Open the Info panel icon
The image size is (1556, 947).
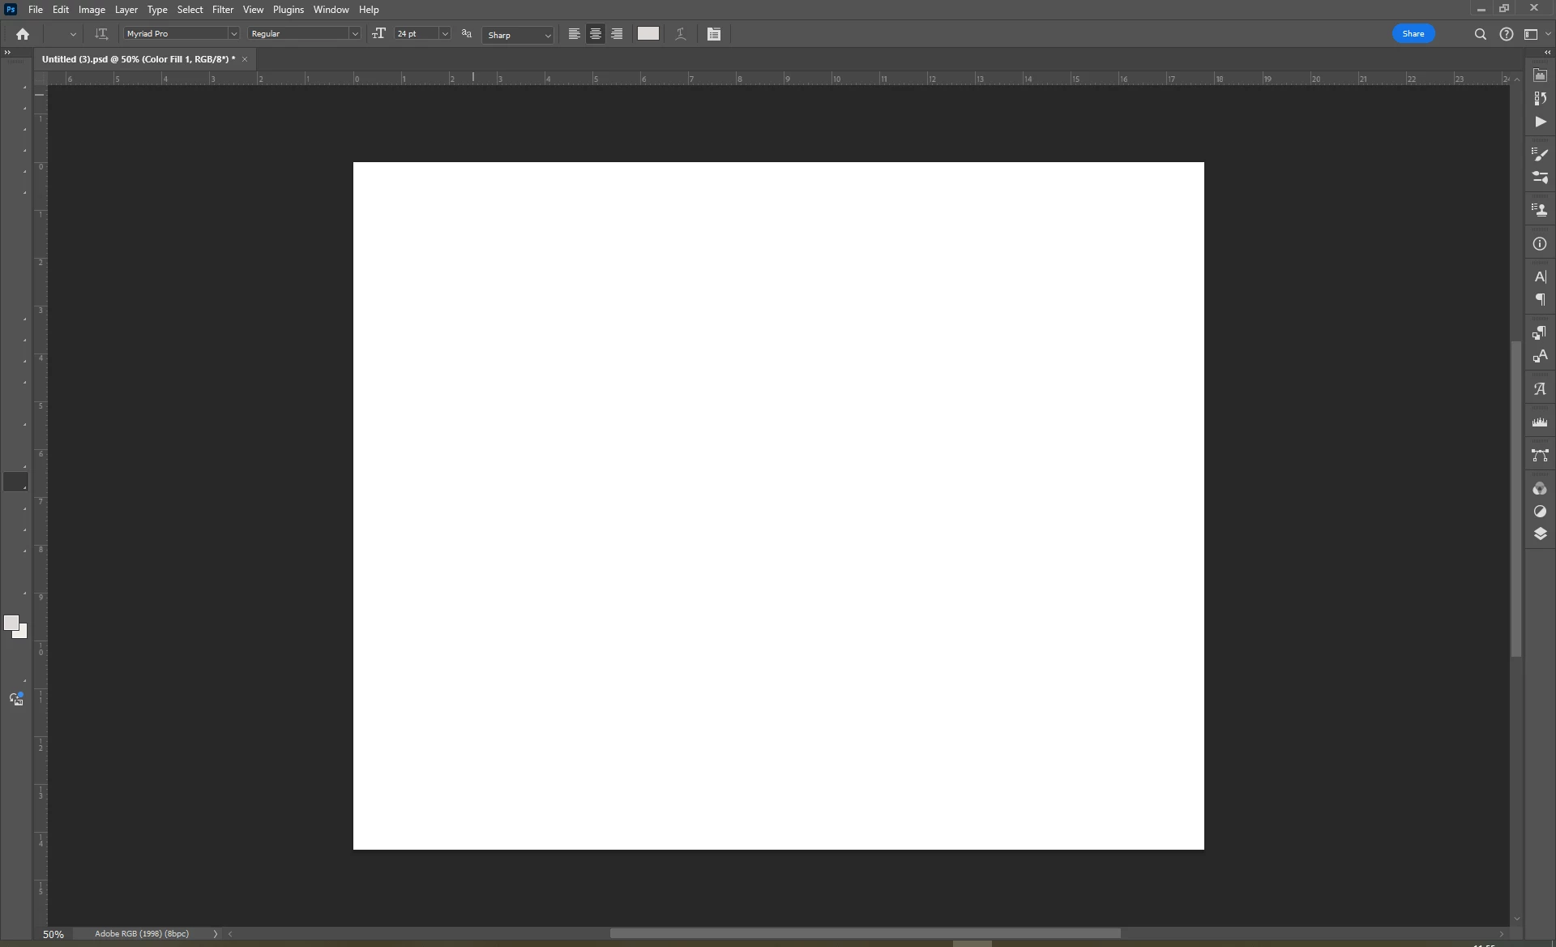point(1540,244)
